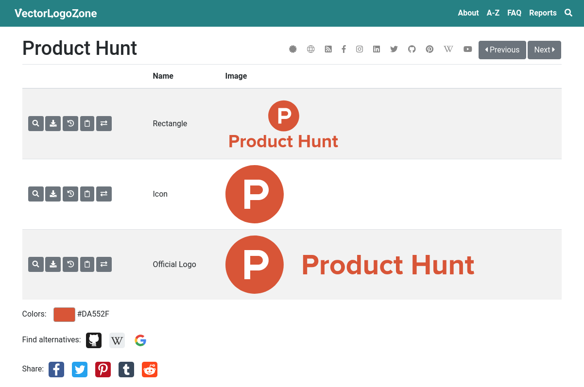The image size is (584, 387).
Task: Click the 'Product Hunt' page heading
Action: [80, 49]
